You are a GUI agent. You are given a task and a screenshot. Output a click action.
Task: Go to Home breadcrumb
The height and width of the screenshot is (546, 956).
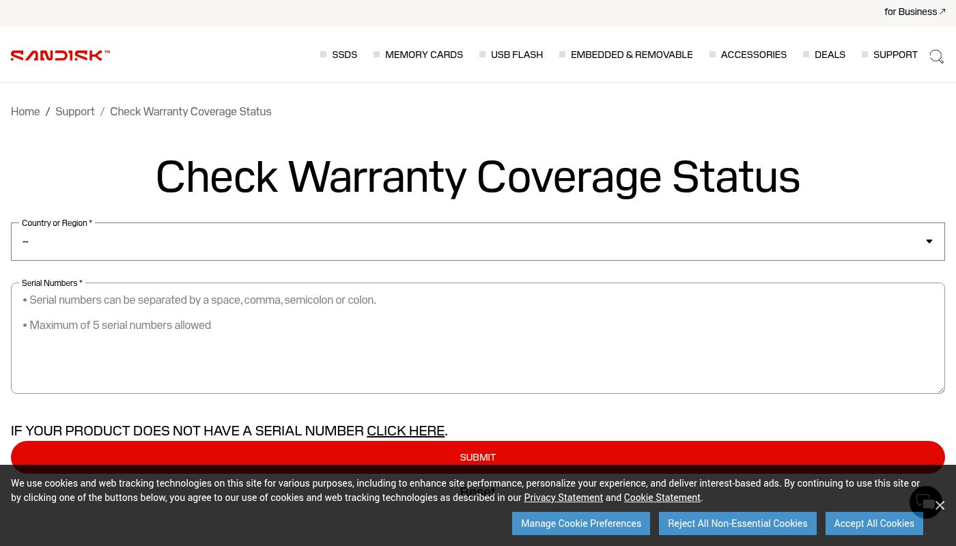[25, 111]
